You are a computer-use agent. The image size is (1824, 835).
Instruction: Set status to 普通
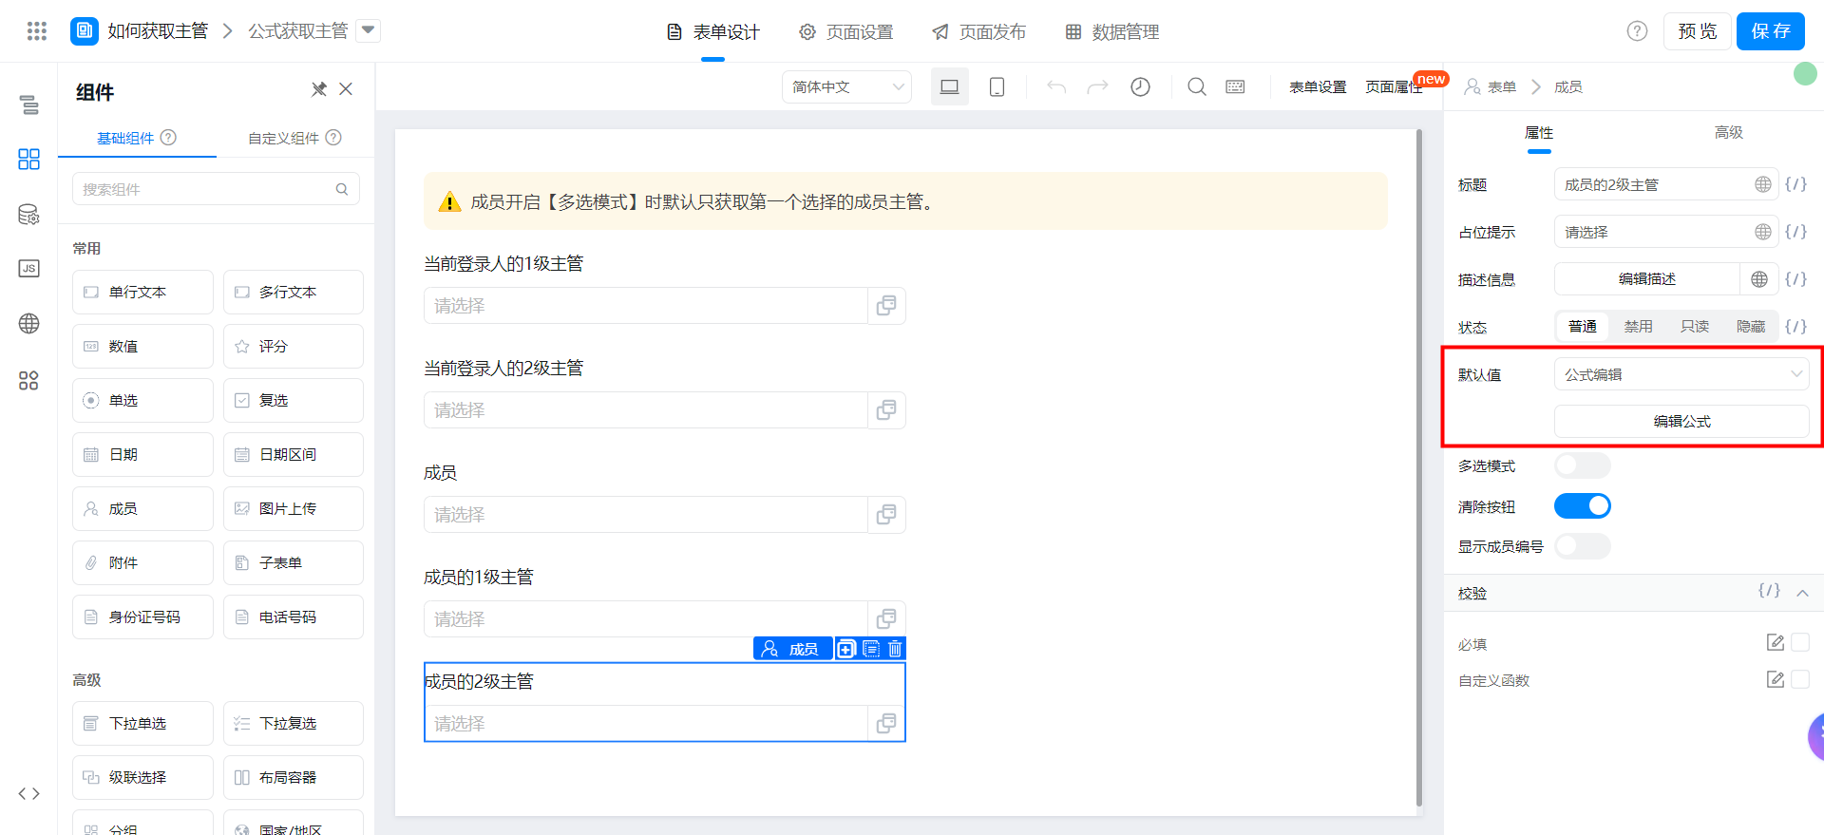[1583, 327]
